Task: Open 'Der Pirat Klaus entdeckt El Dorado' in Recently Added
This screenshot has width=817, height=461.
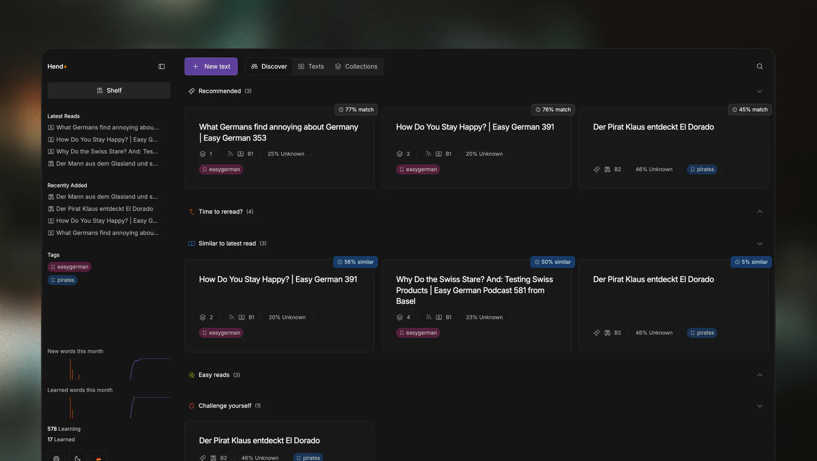Action: coord(100,209)
